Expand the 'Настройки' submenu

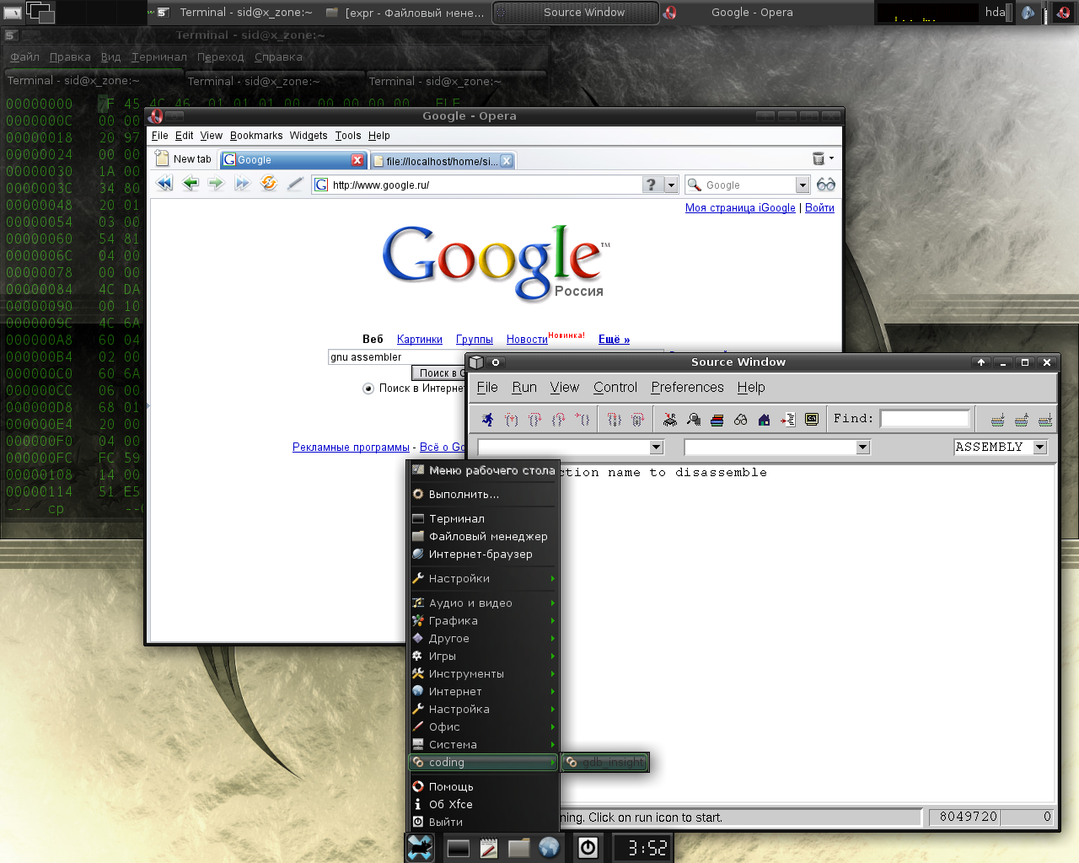tap(484, 579)
